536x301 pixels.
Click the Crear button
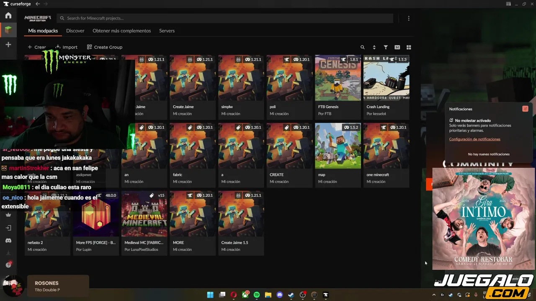pos(37,47)
